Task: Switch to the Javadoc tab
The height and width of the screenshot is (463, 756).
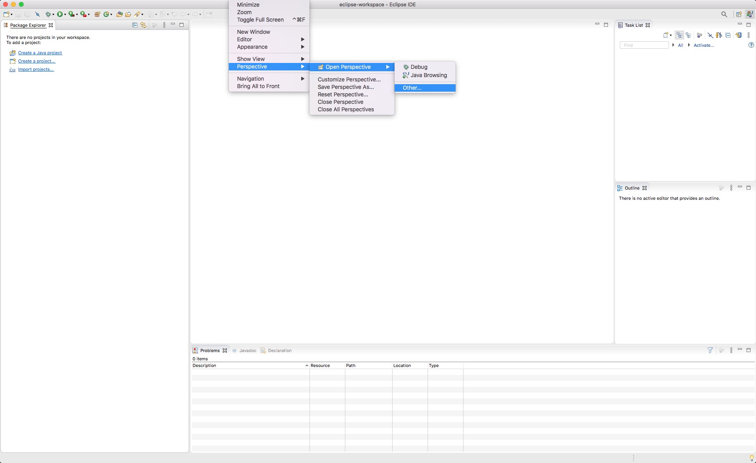Action: tap(245, 350)
